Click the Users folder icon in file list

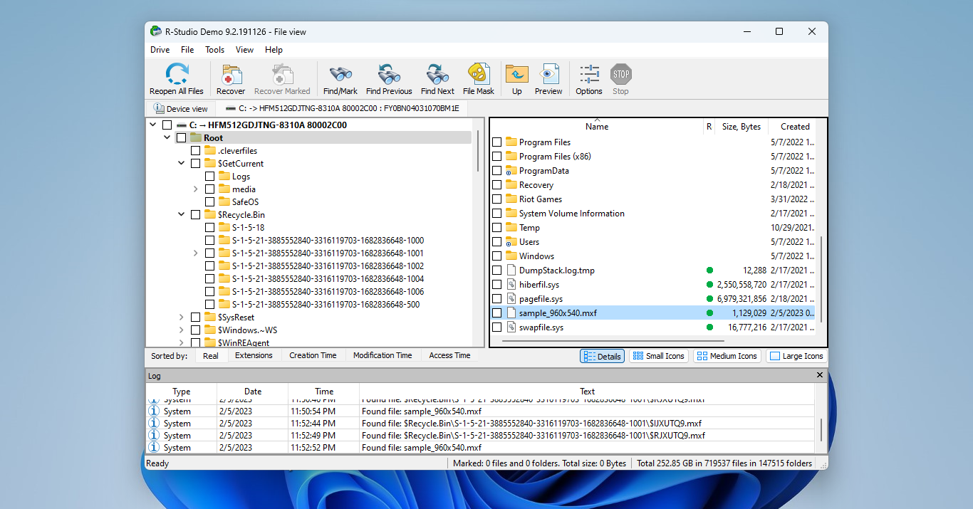click(x=511, y=242)
